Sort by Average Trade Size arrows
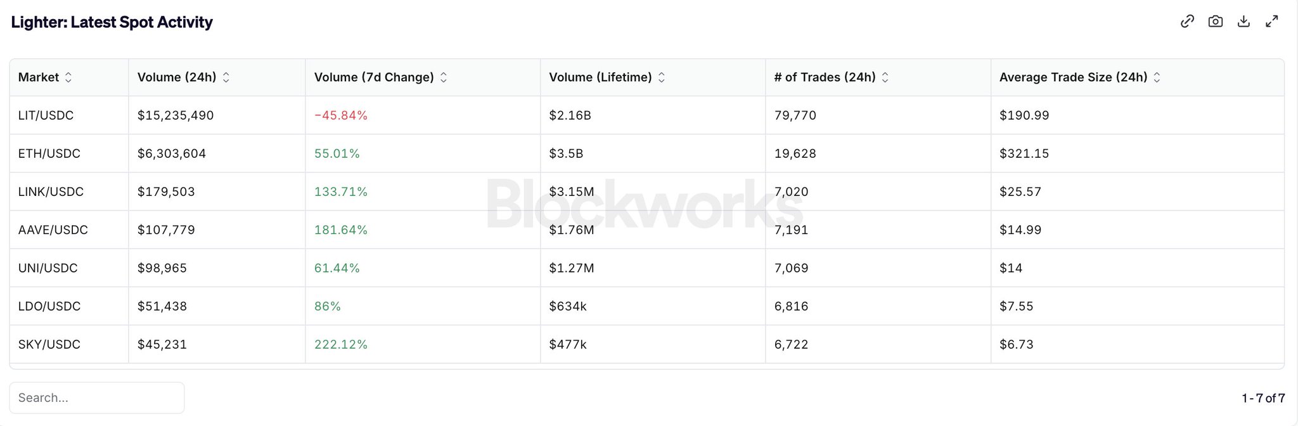The height and width of the screenshot is (426, 1298). point(1157,77)
